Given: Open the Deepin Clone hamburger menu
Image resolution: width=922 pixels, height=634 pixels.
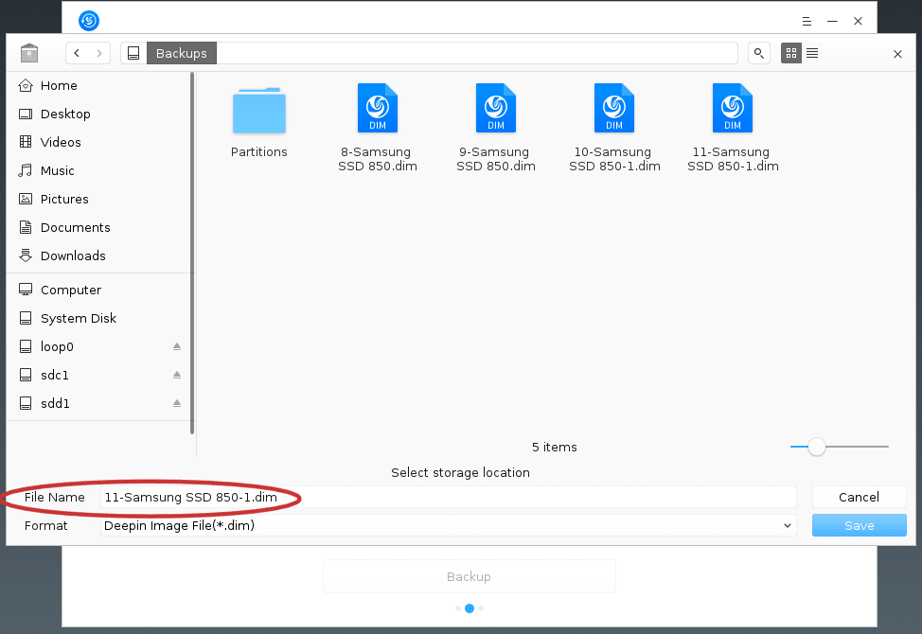Looking at the screenshot, I should [807, 21].
